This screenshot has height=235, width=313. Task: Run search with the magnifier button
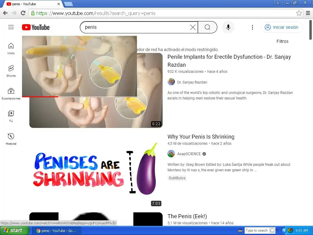208,27
